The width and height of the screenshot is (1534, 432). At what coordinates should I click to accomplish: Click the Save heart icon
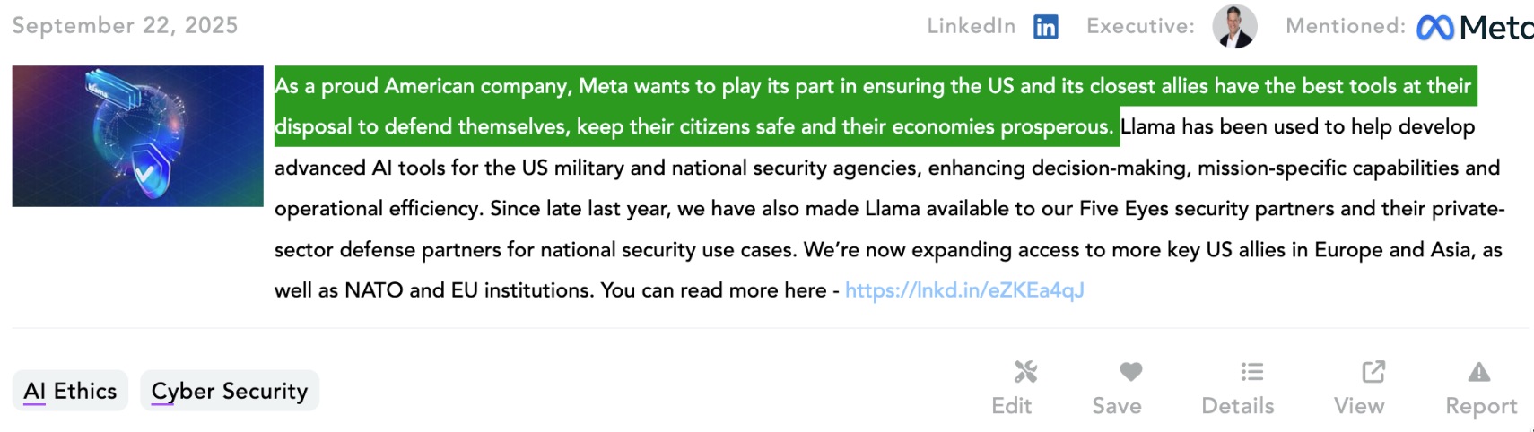coord(1131,371)
